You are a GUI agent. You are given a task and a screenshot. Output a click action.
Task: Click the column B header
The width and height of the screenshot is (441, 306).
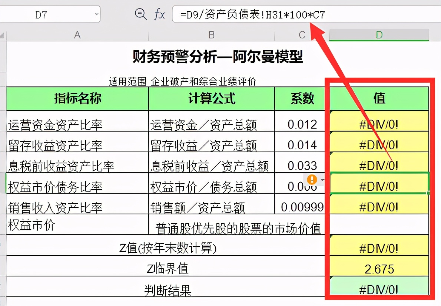point(211,35)
